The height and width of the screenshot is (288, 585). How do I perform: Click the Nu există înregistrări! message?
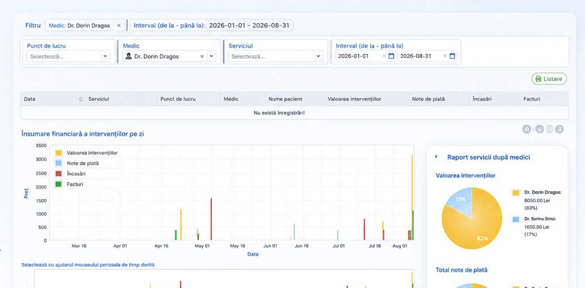click(x=279, y=113)
